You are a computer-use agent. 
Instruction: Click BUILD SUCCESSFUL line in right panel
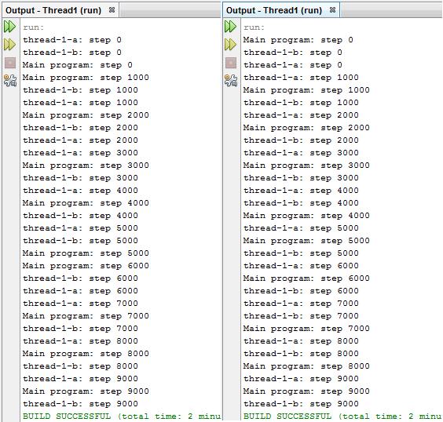(342, 417)
